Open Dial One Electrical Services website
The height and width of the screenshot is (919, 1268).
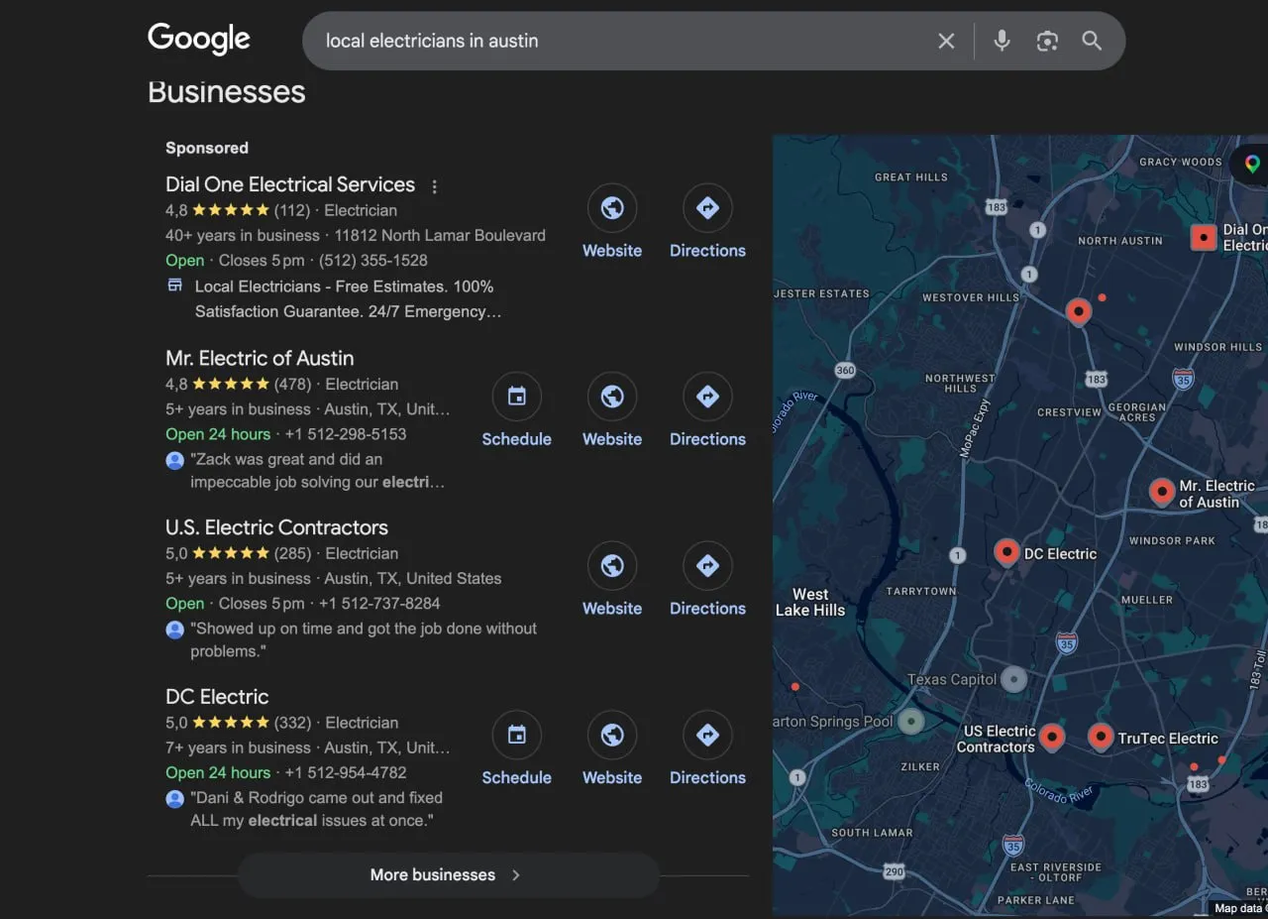click(x=612, y=222)
